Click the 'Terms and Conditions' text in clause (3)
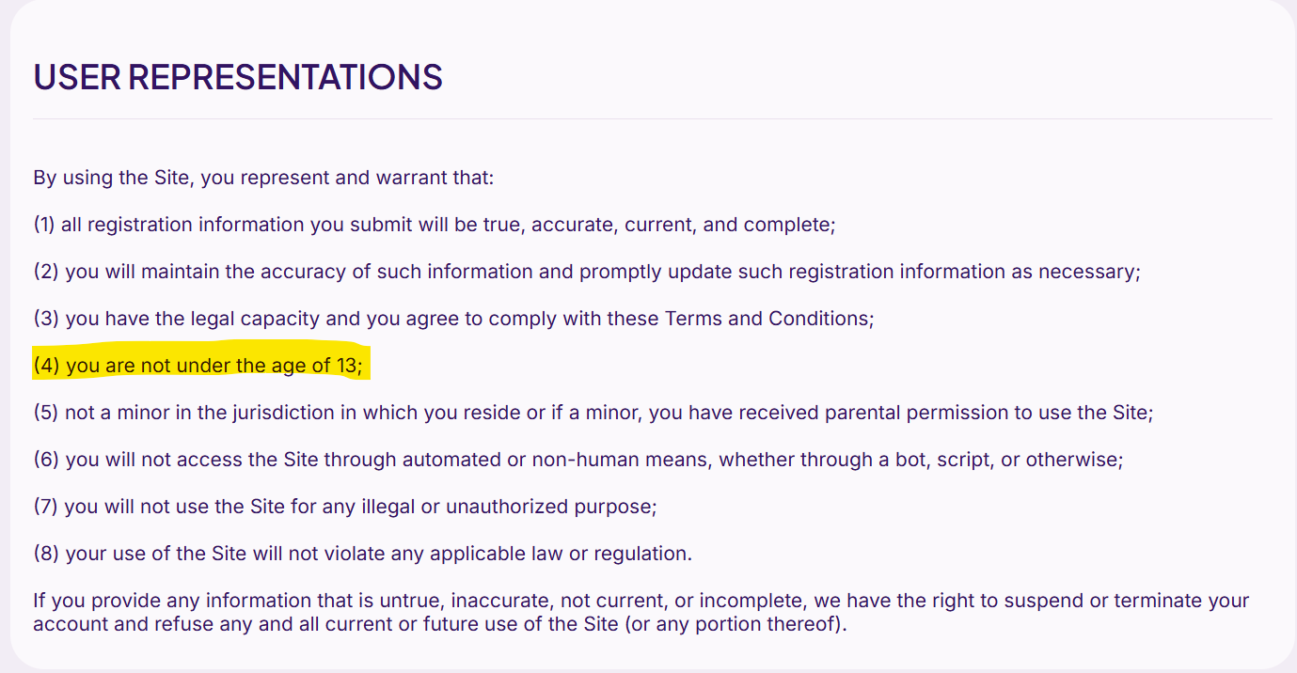1297x673 pixels. click(x=767, y=319)
